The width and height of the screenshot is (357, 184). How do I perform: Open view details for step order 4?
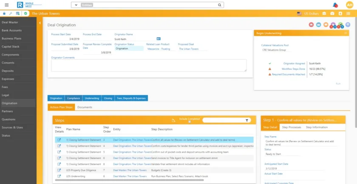click(59, 146)
